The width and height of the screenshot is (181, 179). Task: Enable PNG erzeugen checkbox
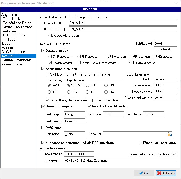pyautogui.click(x=153, y=56)
